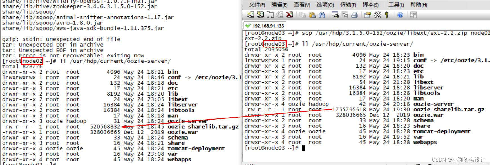Open the 脚本(S) menu
Screen dimensions: 490x165
[370, 4]
